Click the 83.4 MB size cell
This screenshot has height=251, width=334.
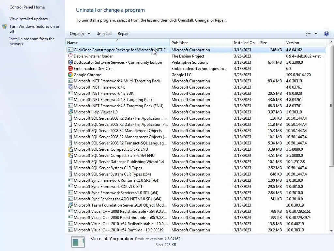(x=275, y=81)
